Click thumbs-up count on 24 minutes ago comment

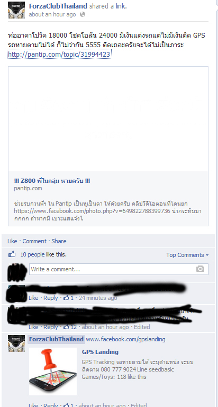click(x=68, y=298)
